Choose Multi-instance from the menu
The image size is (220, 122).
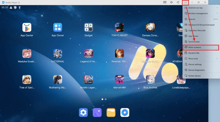[201, 47]
